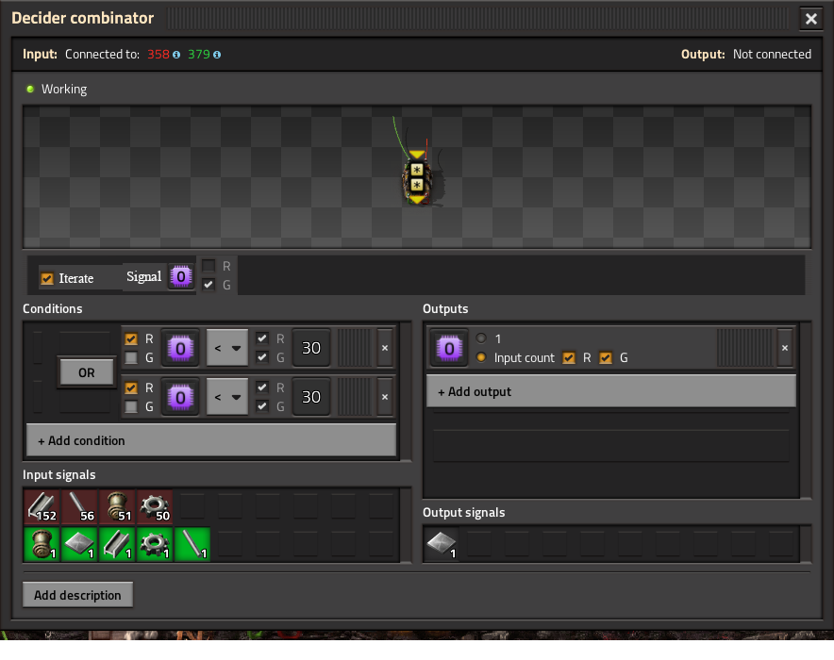Toggle second condition left-side red wire checkbox
This screenshot has width=834, height=660.
[131, 388]
